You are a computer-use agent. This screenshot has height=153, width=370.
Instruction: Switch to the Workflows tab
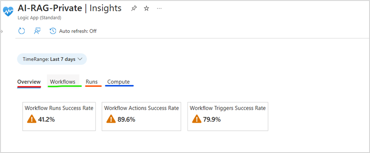(x=63, y=82)
